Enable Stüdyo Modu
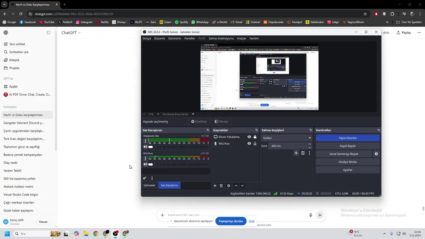 pos(348,162)
